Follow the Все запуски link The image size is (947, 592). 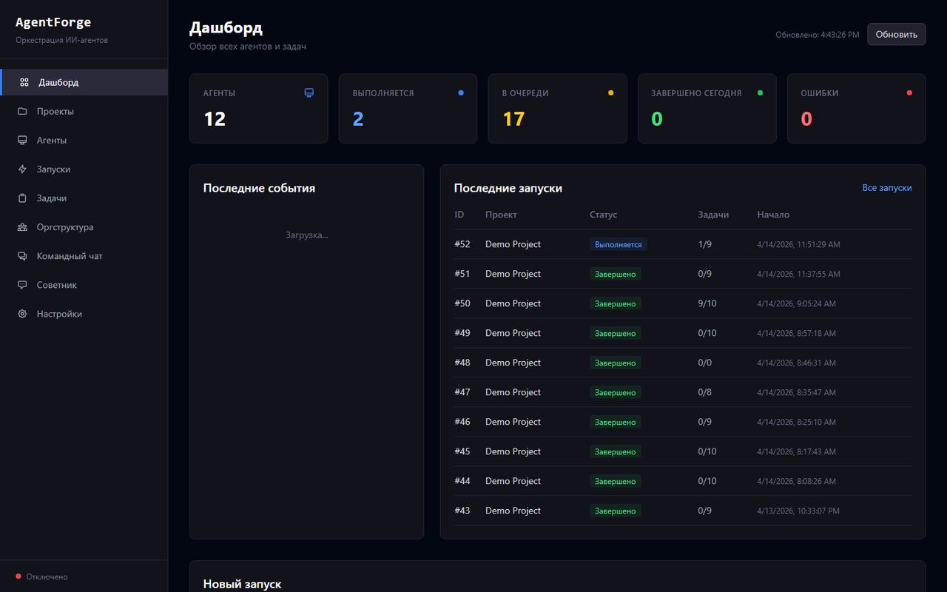coord(887,188)
